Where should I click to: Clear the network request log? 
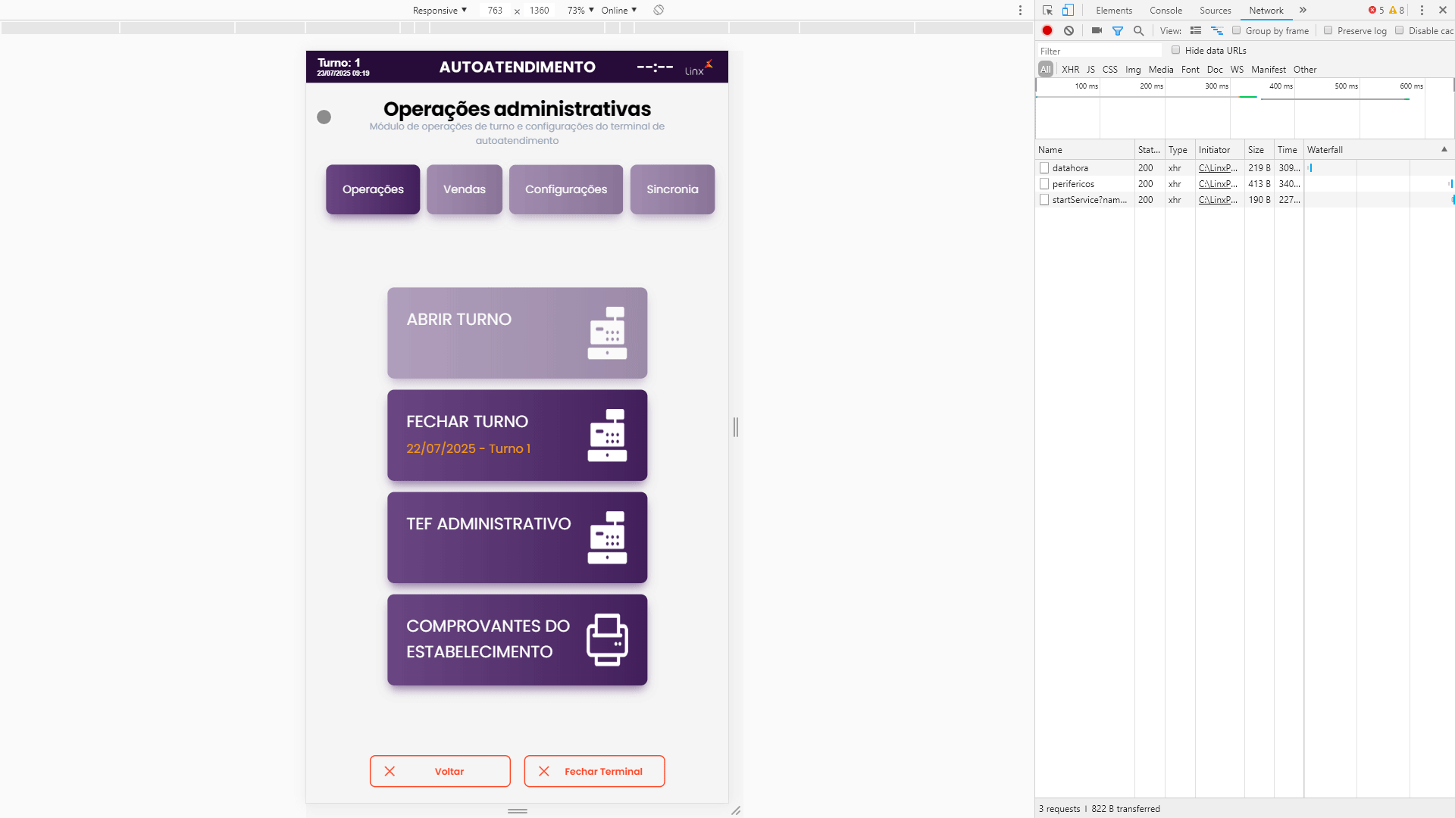[x=1069, y=30]
